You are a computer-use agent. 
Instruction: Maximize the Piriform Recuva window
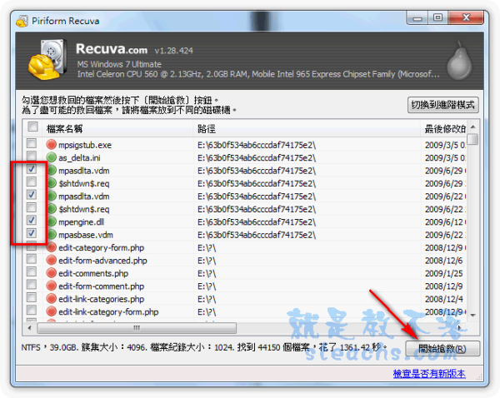click(x=437, y=17)
